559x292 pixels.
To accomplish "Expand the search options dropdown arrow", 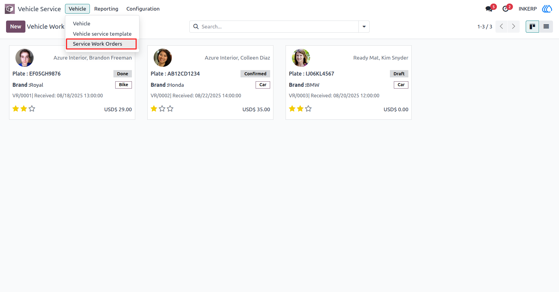I will tap(364, 27).
